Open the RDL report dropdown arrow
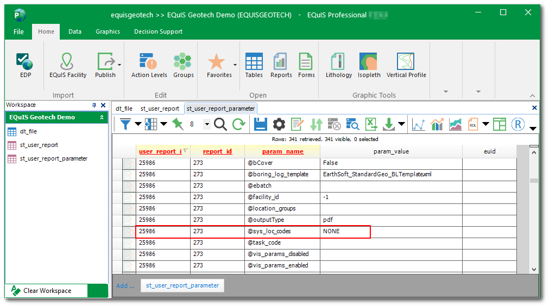 [x=485, y=124]
